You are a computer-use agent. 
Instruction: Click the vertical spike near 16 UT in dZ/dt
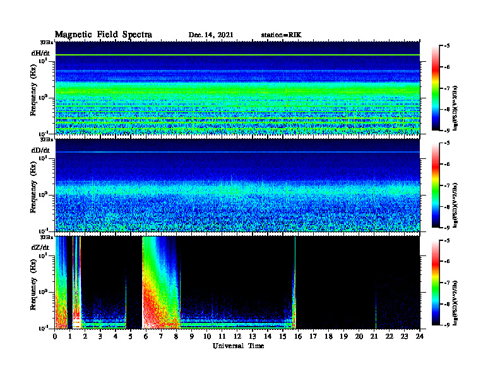295,283
